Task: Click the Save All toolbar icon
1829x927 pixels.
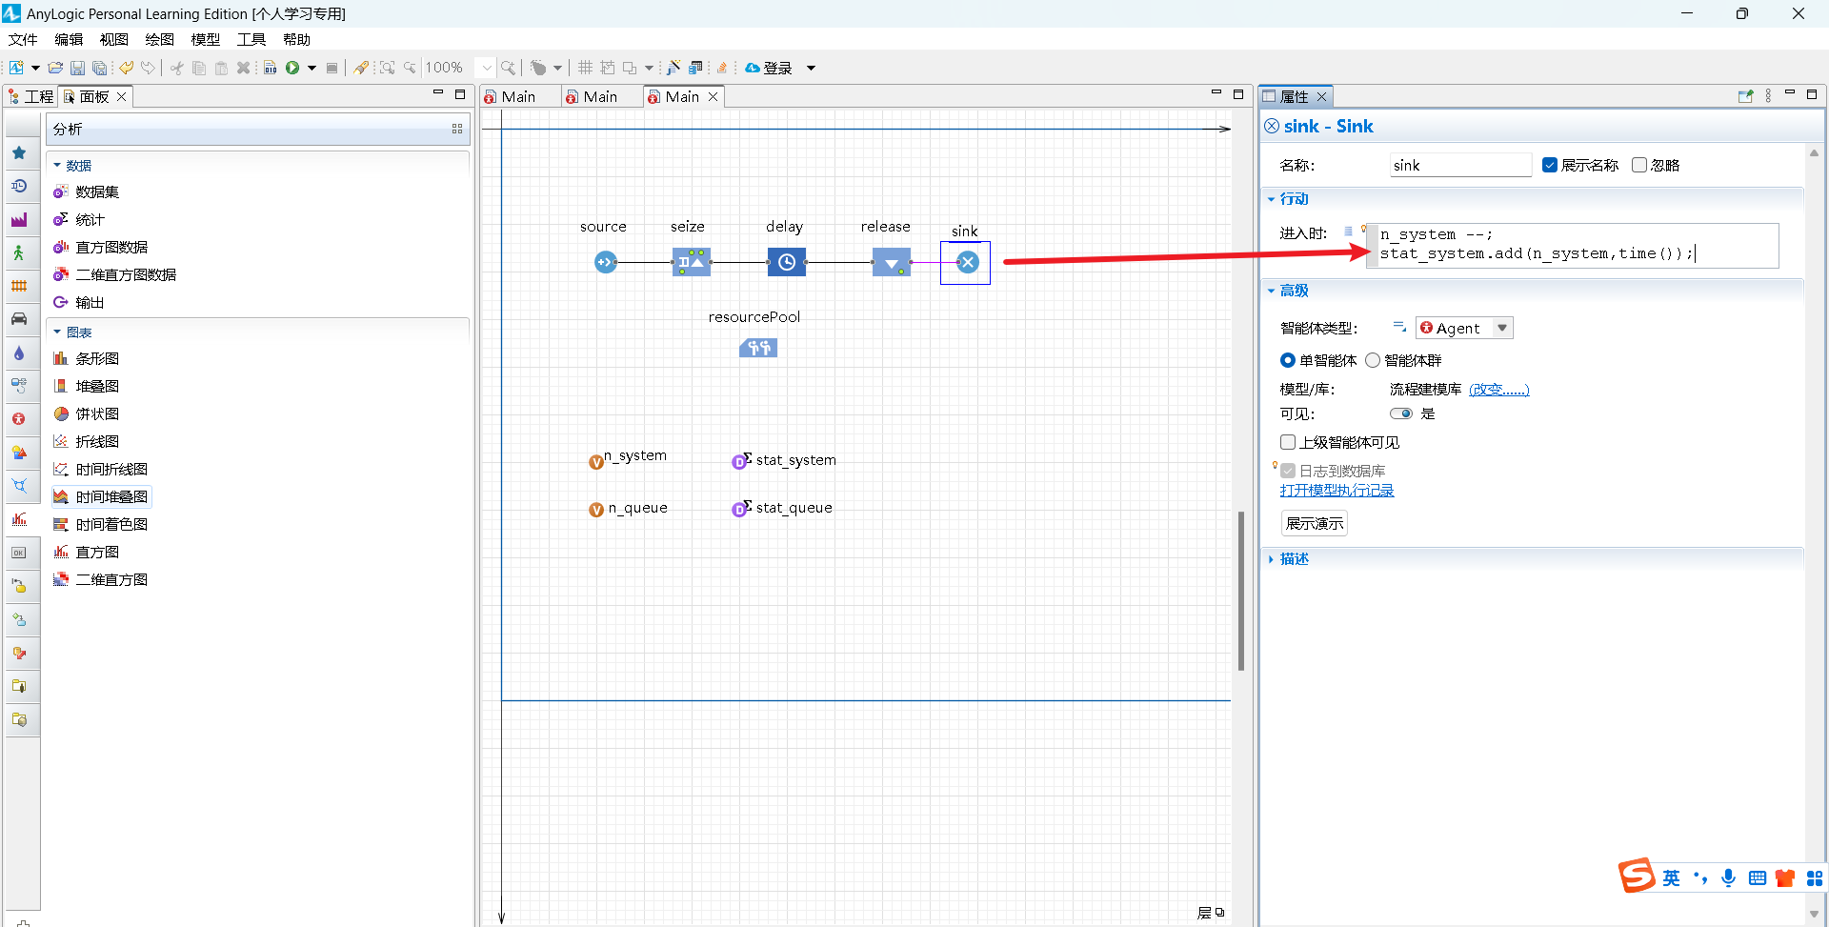Action: [99, 68]
